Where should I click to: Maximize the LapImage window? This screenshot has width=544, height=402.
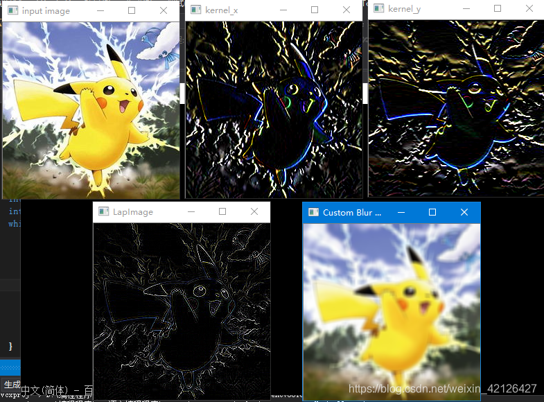click(x=222, y=211)
